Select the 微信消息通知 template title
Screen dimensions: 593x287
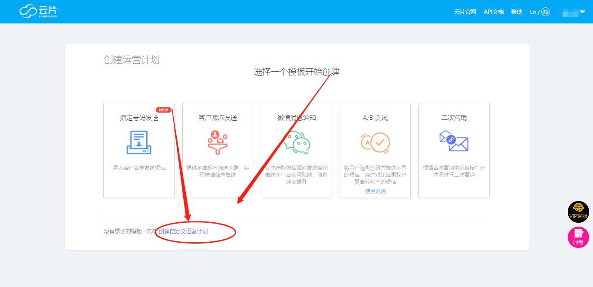pyautogui.click(x=296, y=118)
